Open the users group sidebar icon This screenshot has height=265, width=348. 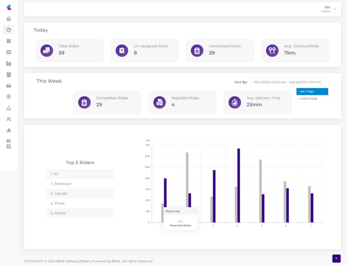click(8, 119)
